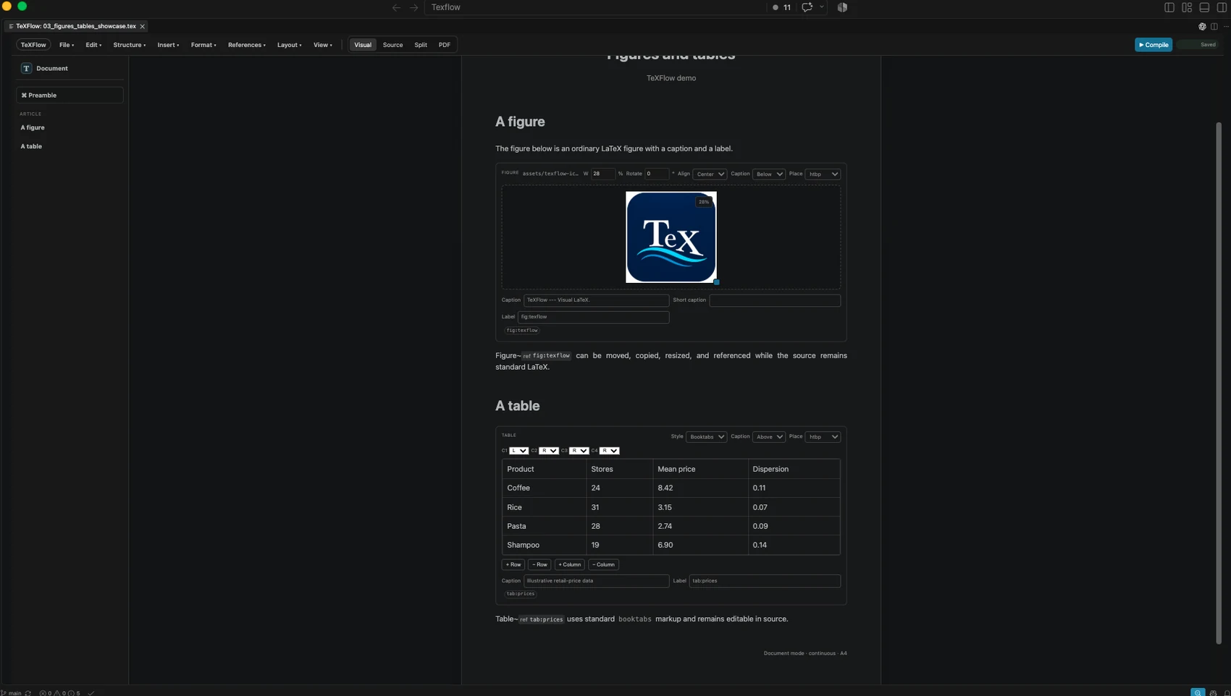Image resolution: width=1231 pixels, height=696 pixels.
Task: Open the C3 column alignment dropdown
Action: coord(579,451)
